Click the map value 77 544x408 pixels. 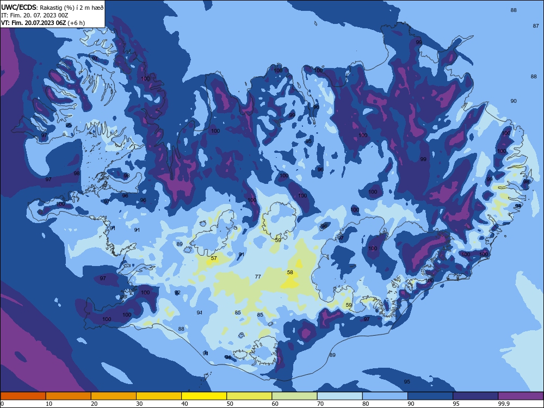coord(258,276)
